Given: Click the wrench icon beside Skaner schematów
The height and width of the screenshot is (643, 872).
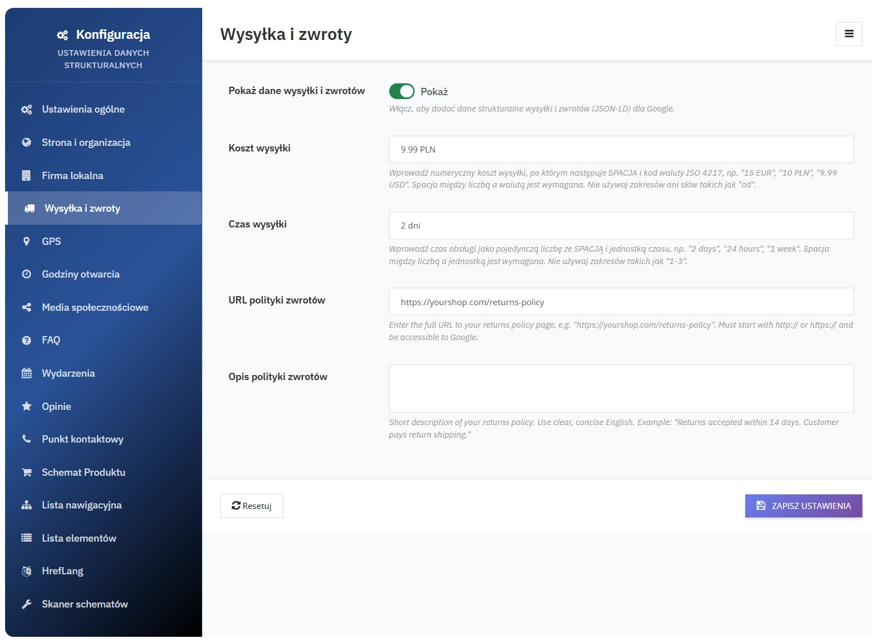Looking at the screenshot, I should point(26,604).
